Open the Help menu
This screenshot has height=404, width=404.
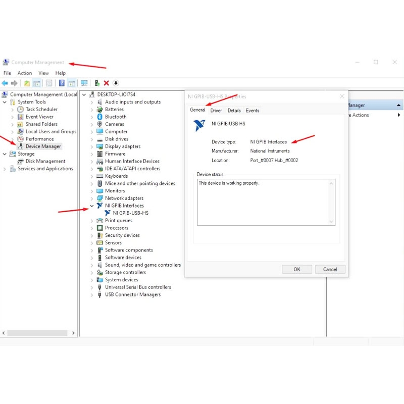(x=60, y=73)
